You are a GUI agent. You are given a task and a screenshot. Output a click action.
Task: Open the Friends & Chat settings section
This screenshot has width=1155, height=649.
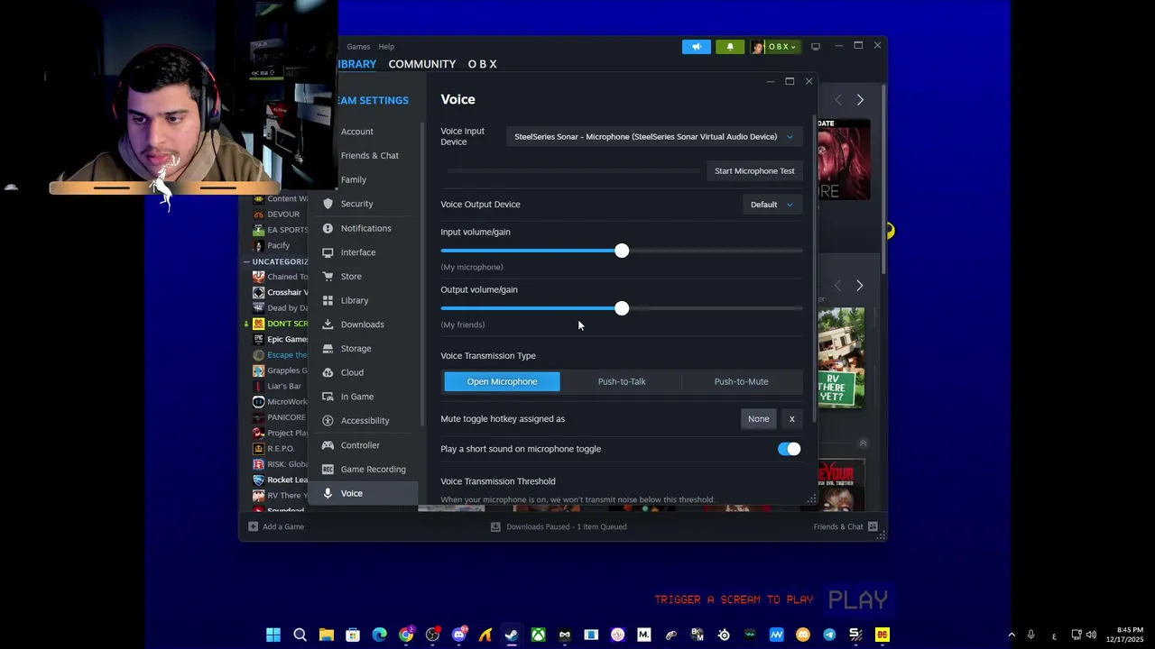click(365, 156)
